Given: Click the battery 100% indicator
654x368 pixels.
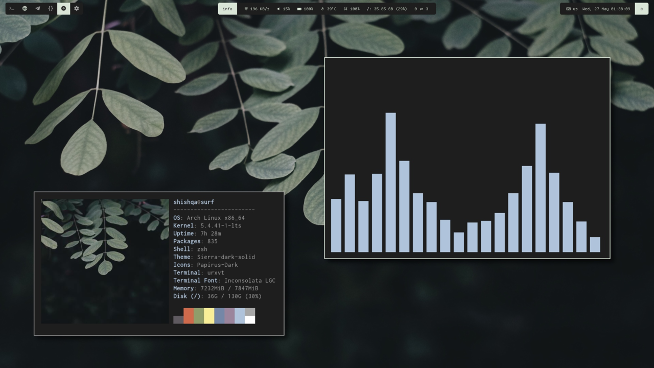Looking at the screenshot, I should pyautogui.click(x=305, y=9).
